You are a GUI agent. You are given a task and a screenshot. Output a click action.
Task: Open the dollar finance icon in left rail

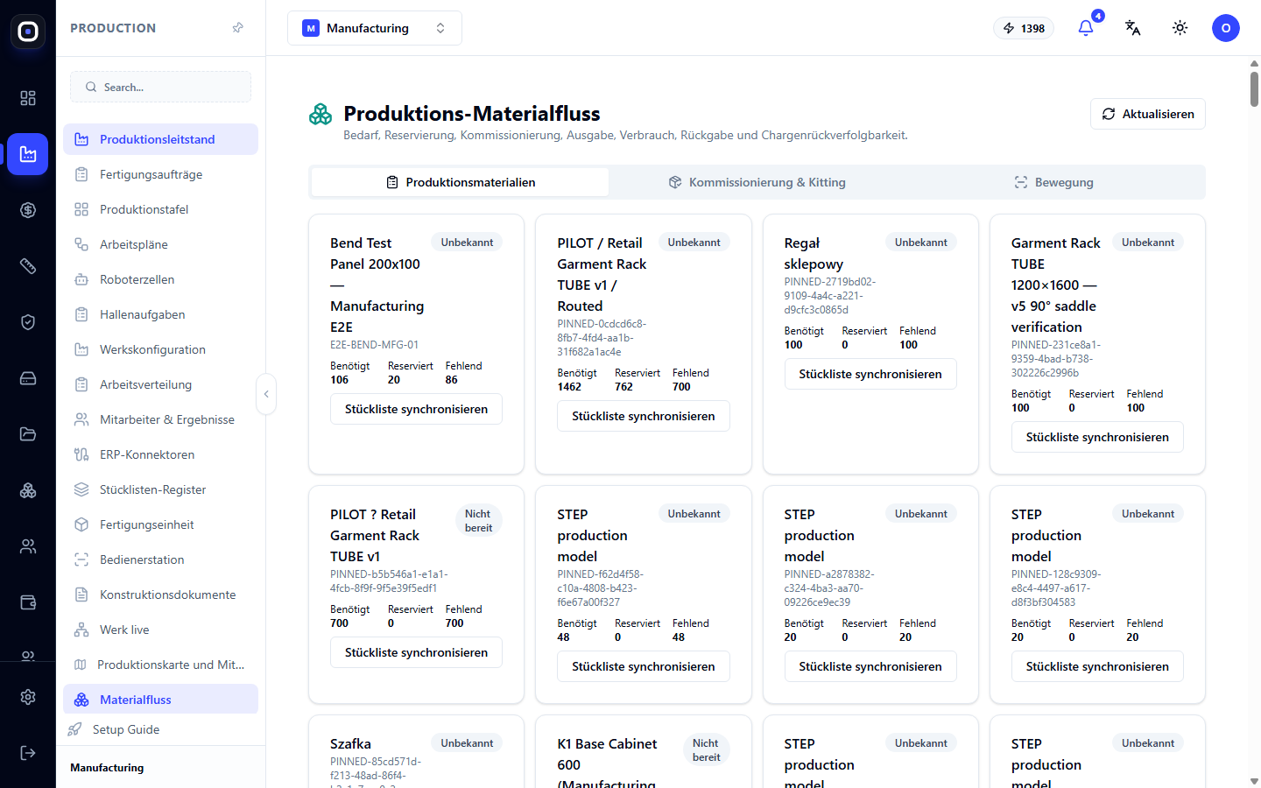coord(28,210)
